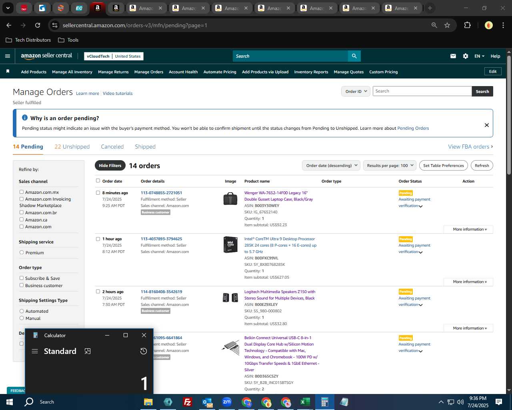Check Business customer order type
This screenshot has width=512, height=410.
[22, 285]
